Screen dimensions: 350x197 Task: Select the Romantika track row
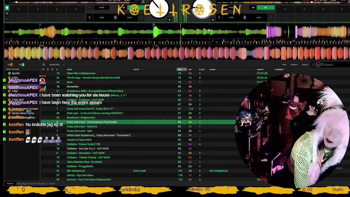click(72, 86)
